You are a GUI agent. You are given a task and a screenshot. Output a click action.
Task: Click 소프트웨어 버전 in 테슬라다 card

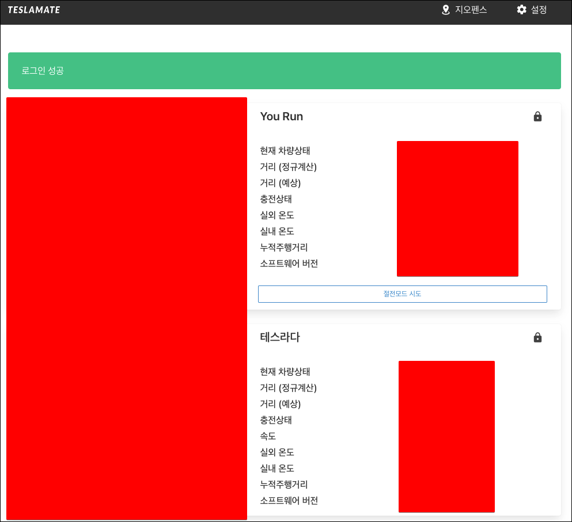click(x=289, y=501)
